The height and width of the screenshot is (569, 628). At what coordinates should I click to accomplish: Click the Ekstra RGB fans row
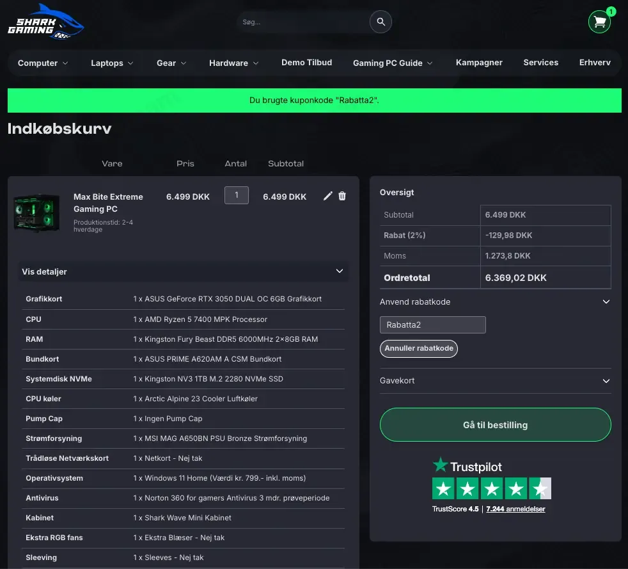click(183, 538)
